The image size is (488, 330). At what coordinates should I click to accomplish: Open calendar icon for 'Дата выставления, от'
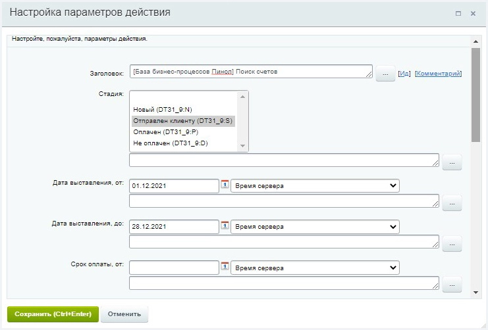point(225,186)
